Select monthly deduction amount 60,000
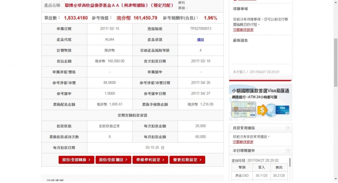Image resolution: width=338 pixels, height=183 pixels. point(200,137)
